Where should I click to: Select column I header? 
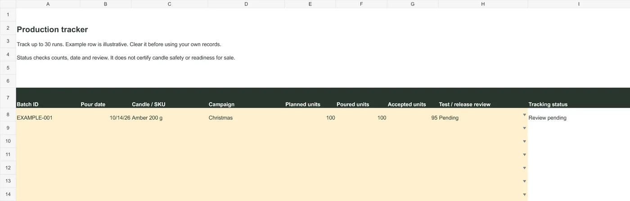579,4
